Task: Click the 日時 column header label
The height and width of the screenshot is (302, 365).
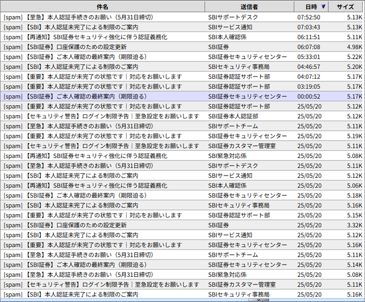Action: pyautogui.click(x=311, y=7)
